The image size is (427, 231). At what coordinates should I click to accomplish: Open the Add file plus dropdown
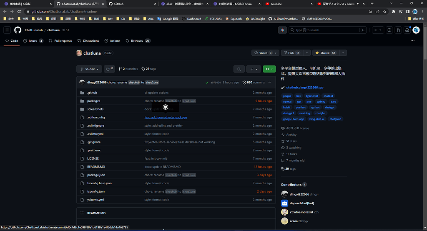(254, 69)
